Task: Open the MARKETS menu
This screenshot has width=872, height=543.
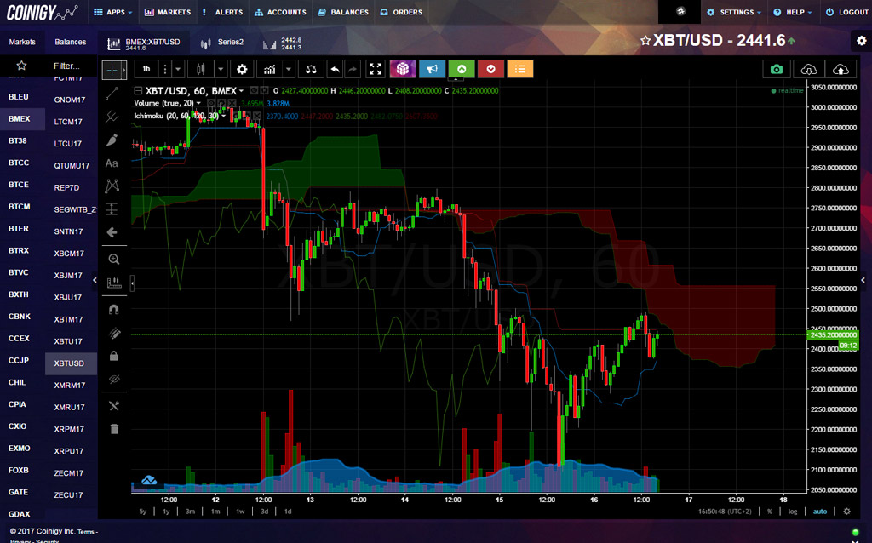Action: [x=168, y=12]
